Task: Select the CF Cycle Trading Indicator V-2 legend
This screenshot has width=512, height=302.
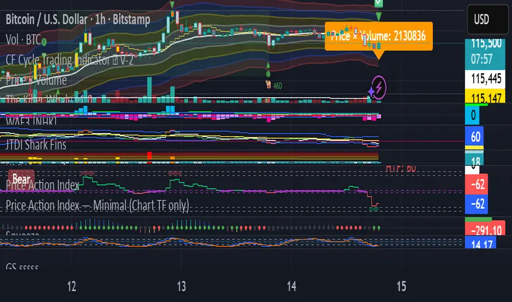Action: coord(70,60)
